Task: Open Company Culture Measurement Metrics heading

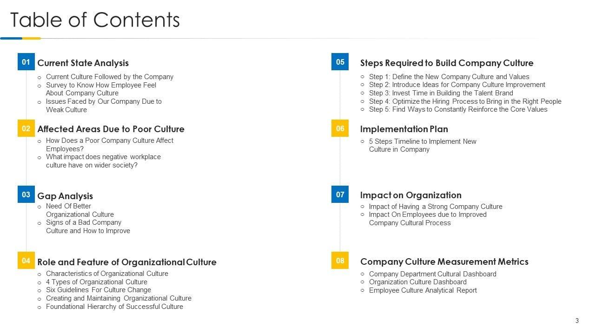Action: (x=444, y=261)
